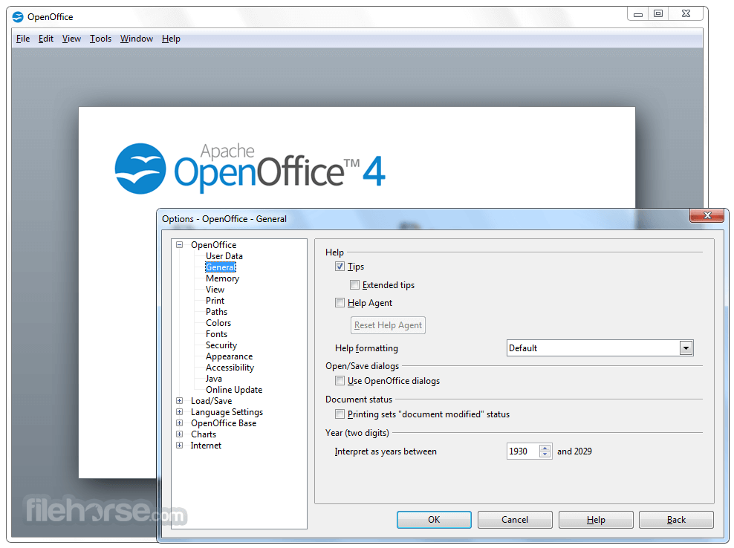Click the Reset Help Agent button
The image size is (734, 548).
pyautogui.click(x=388, y=324)
